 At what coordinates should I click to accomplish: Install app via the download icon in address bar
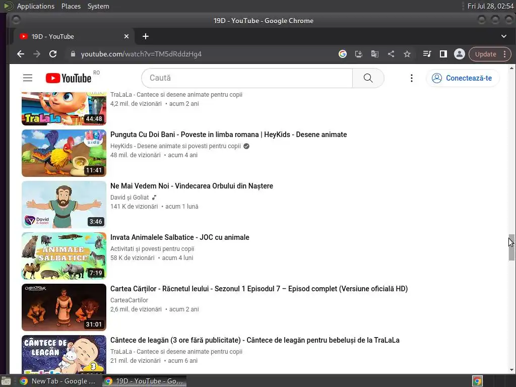coord(359,54)
